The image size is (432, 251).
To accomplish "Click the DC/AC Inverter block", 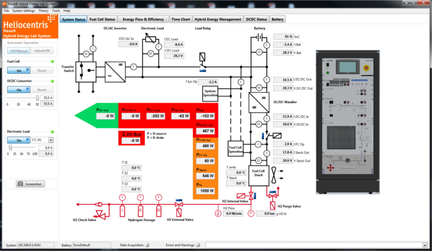I will pyautogui.click(x=115, y=72).
